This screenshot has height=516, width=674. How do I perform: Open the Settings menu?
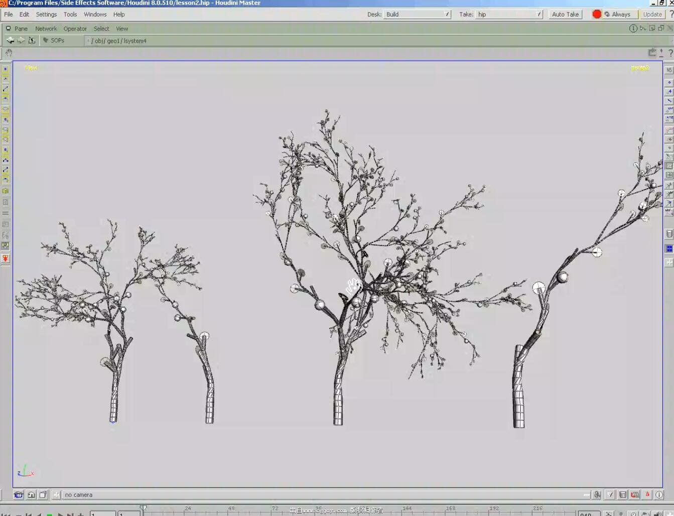pos(46,14)
